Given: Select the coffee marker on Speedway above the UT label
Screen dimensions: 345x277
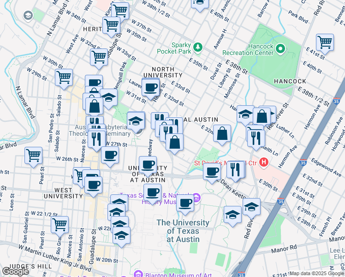Looking at the screenshot, I should coord(148,165).
